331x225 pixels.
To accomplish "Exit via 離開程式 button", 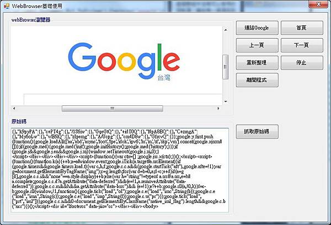I will [257, 80].
